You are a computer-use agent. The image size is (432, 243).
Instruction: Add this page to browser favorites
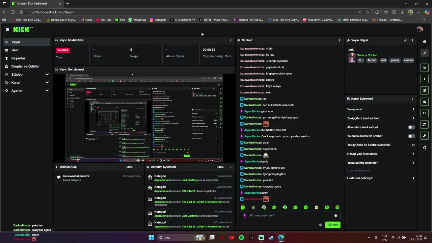click(367, 12)
